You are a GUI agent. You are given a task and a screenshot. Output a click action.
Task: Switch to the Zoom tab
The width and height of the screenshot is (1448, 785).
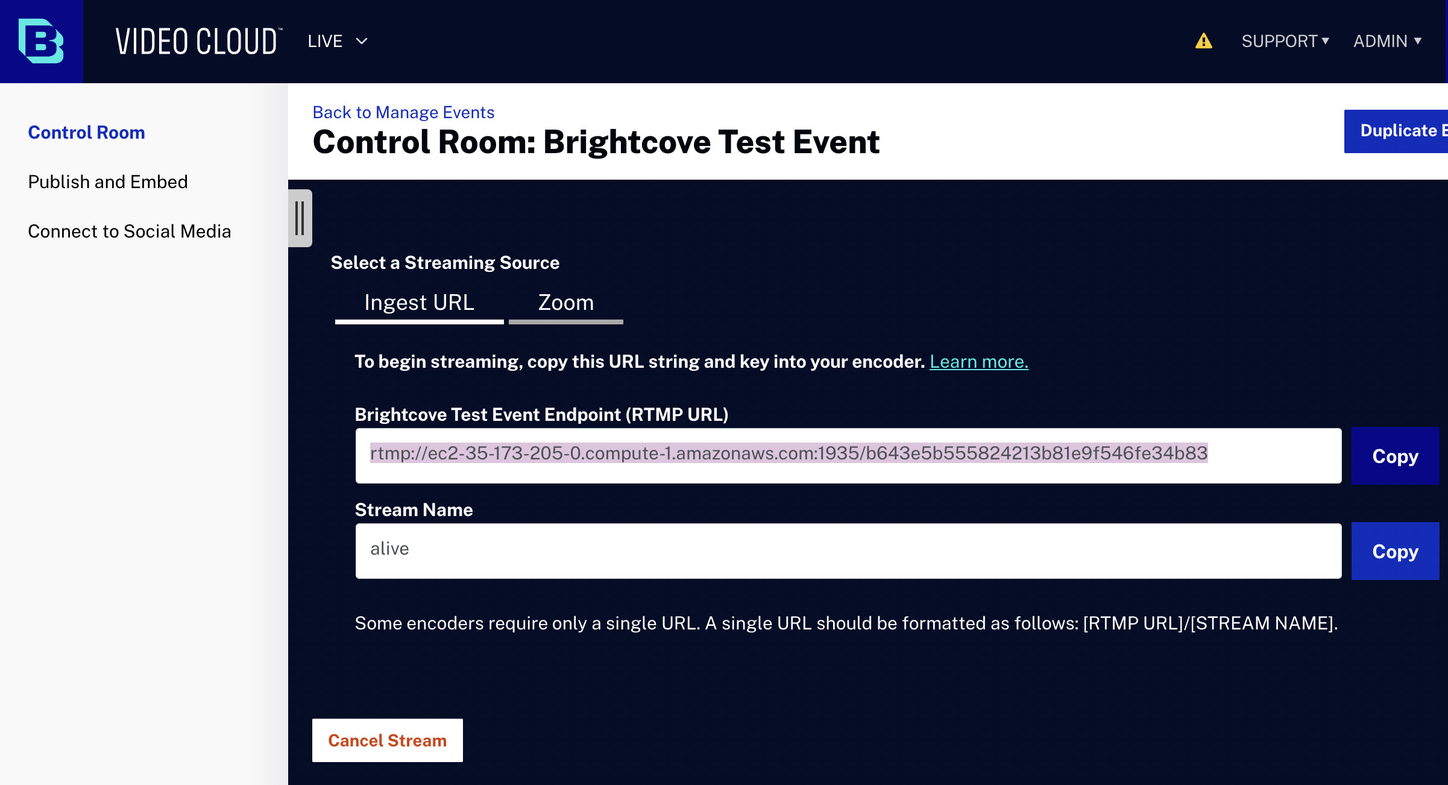[x=565, y=303]
